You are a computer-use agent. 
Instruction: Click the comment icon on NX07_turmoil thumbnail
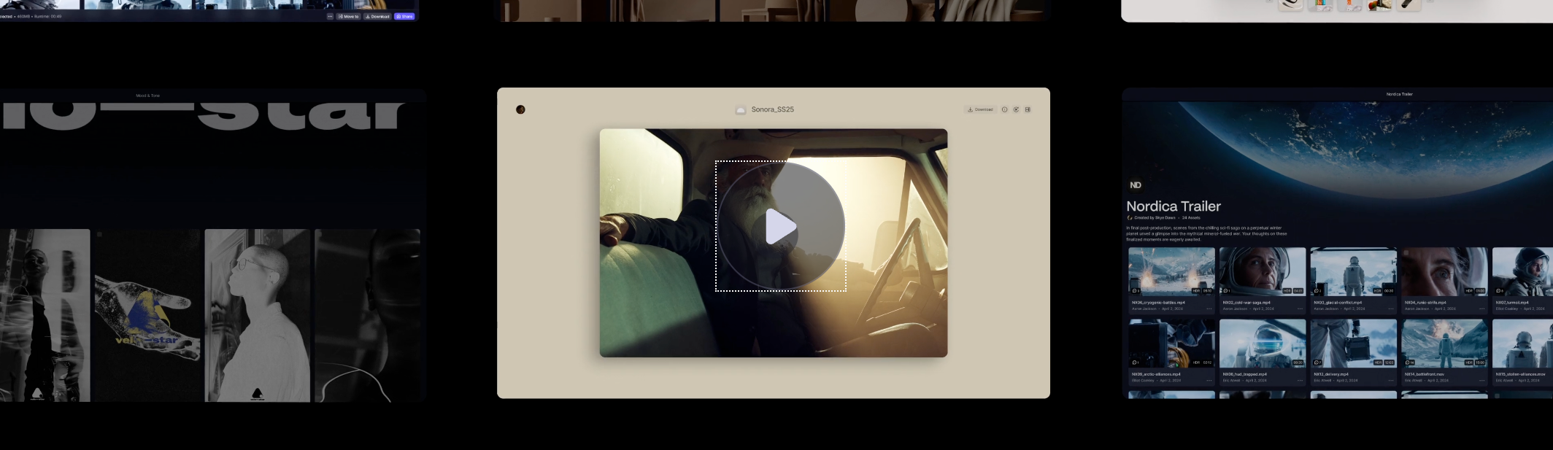click(1500, 290)
